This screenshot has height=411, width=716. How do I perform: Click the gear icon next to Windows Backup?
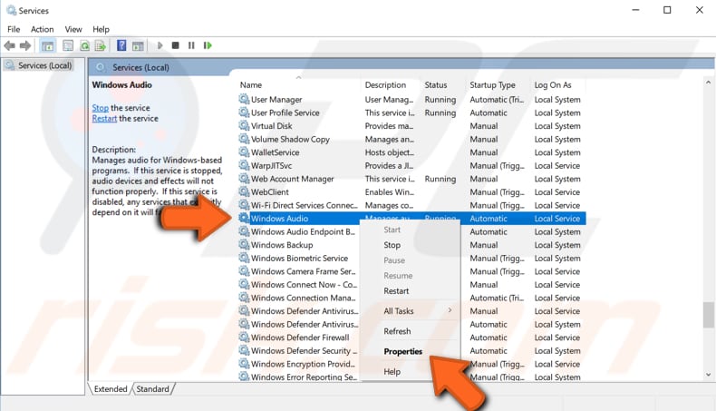click(244, 245)
